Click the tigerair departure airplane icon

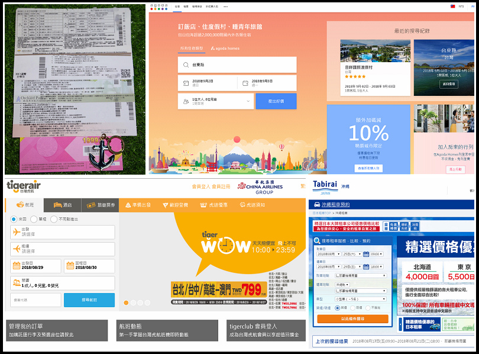tap(17, 232)
